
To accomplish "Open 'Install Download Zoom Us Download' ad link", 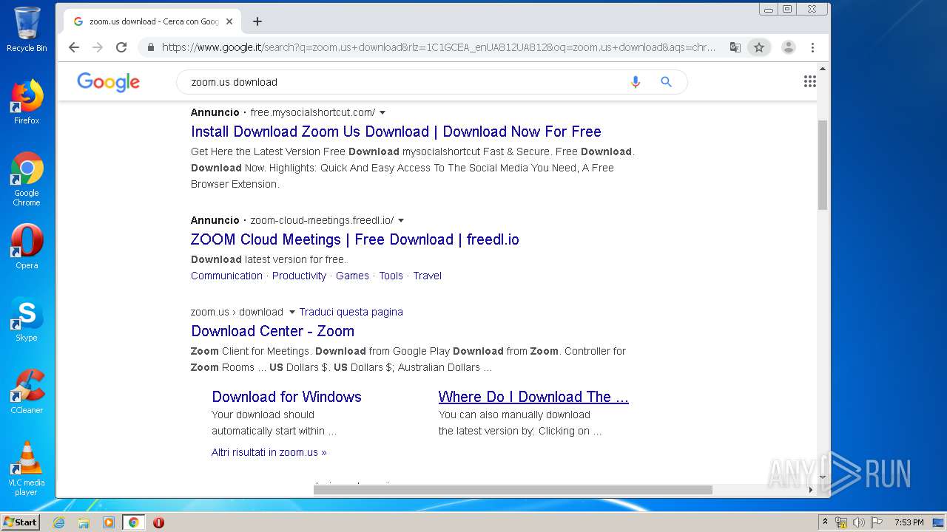I will (x=396, y=132).
